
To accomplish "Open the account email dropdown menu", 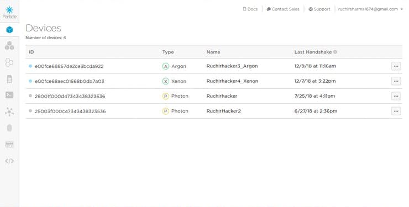I will 370,9.
